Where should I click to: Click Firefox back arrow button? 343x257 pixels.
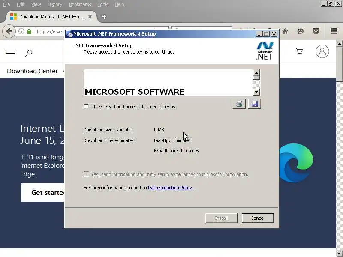[9, 31]
